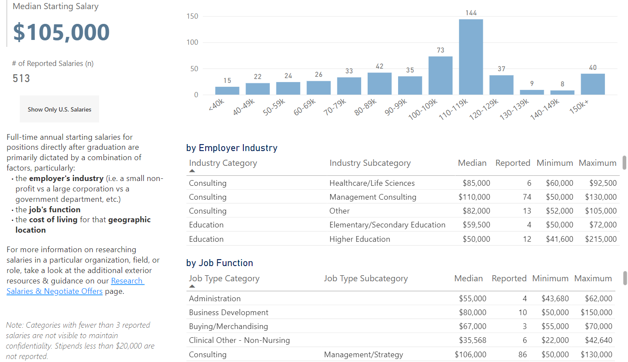Select the Higher Education subcategory row
The width and height of the screenshot is (628, 362).
tap(359, 239)
